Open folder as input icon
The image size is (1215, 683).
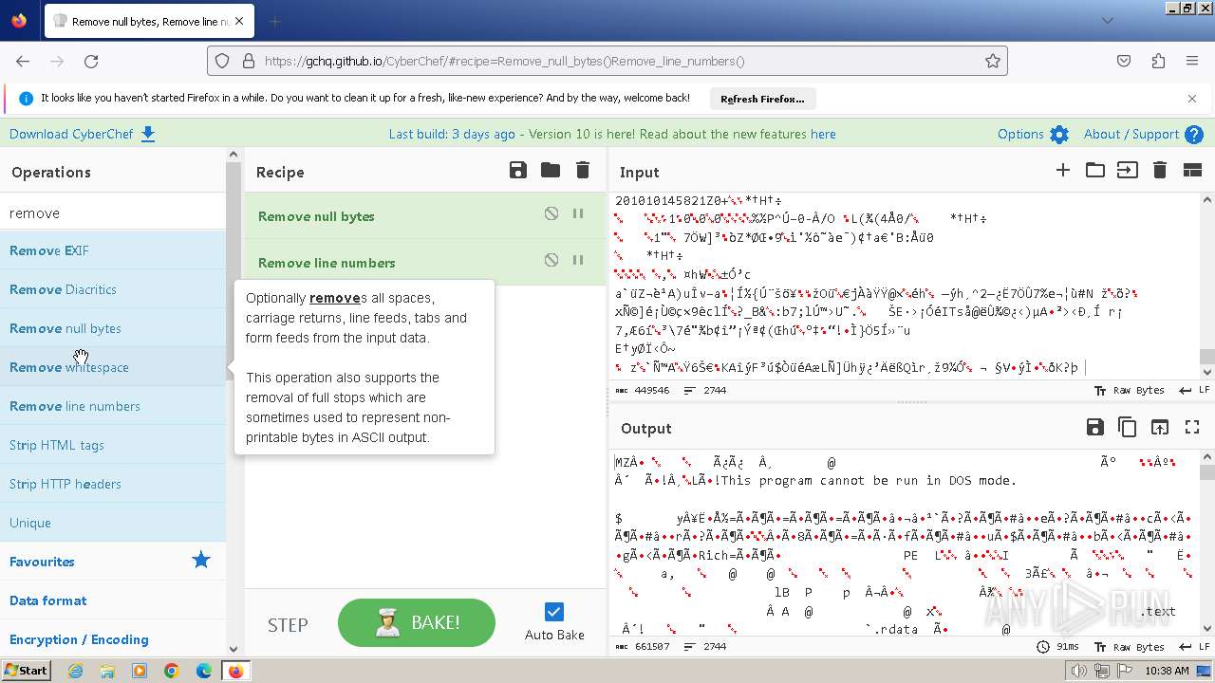pyautogui.click(x=1095, y=171)
